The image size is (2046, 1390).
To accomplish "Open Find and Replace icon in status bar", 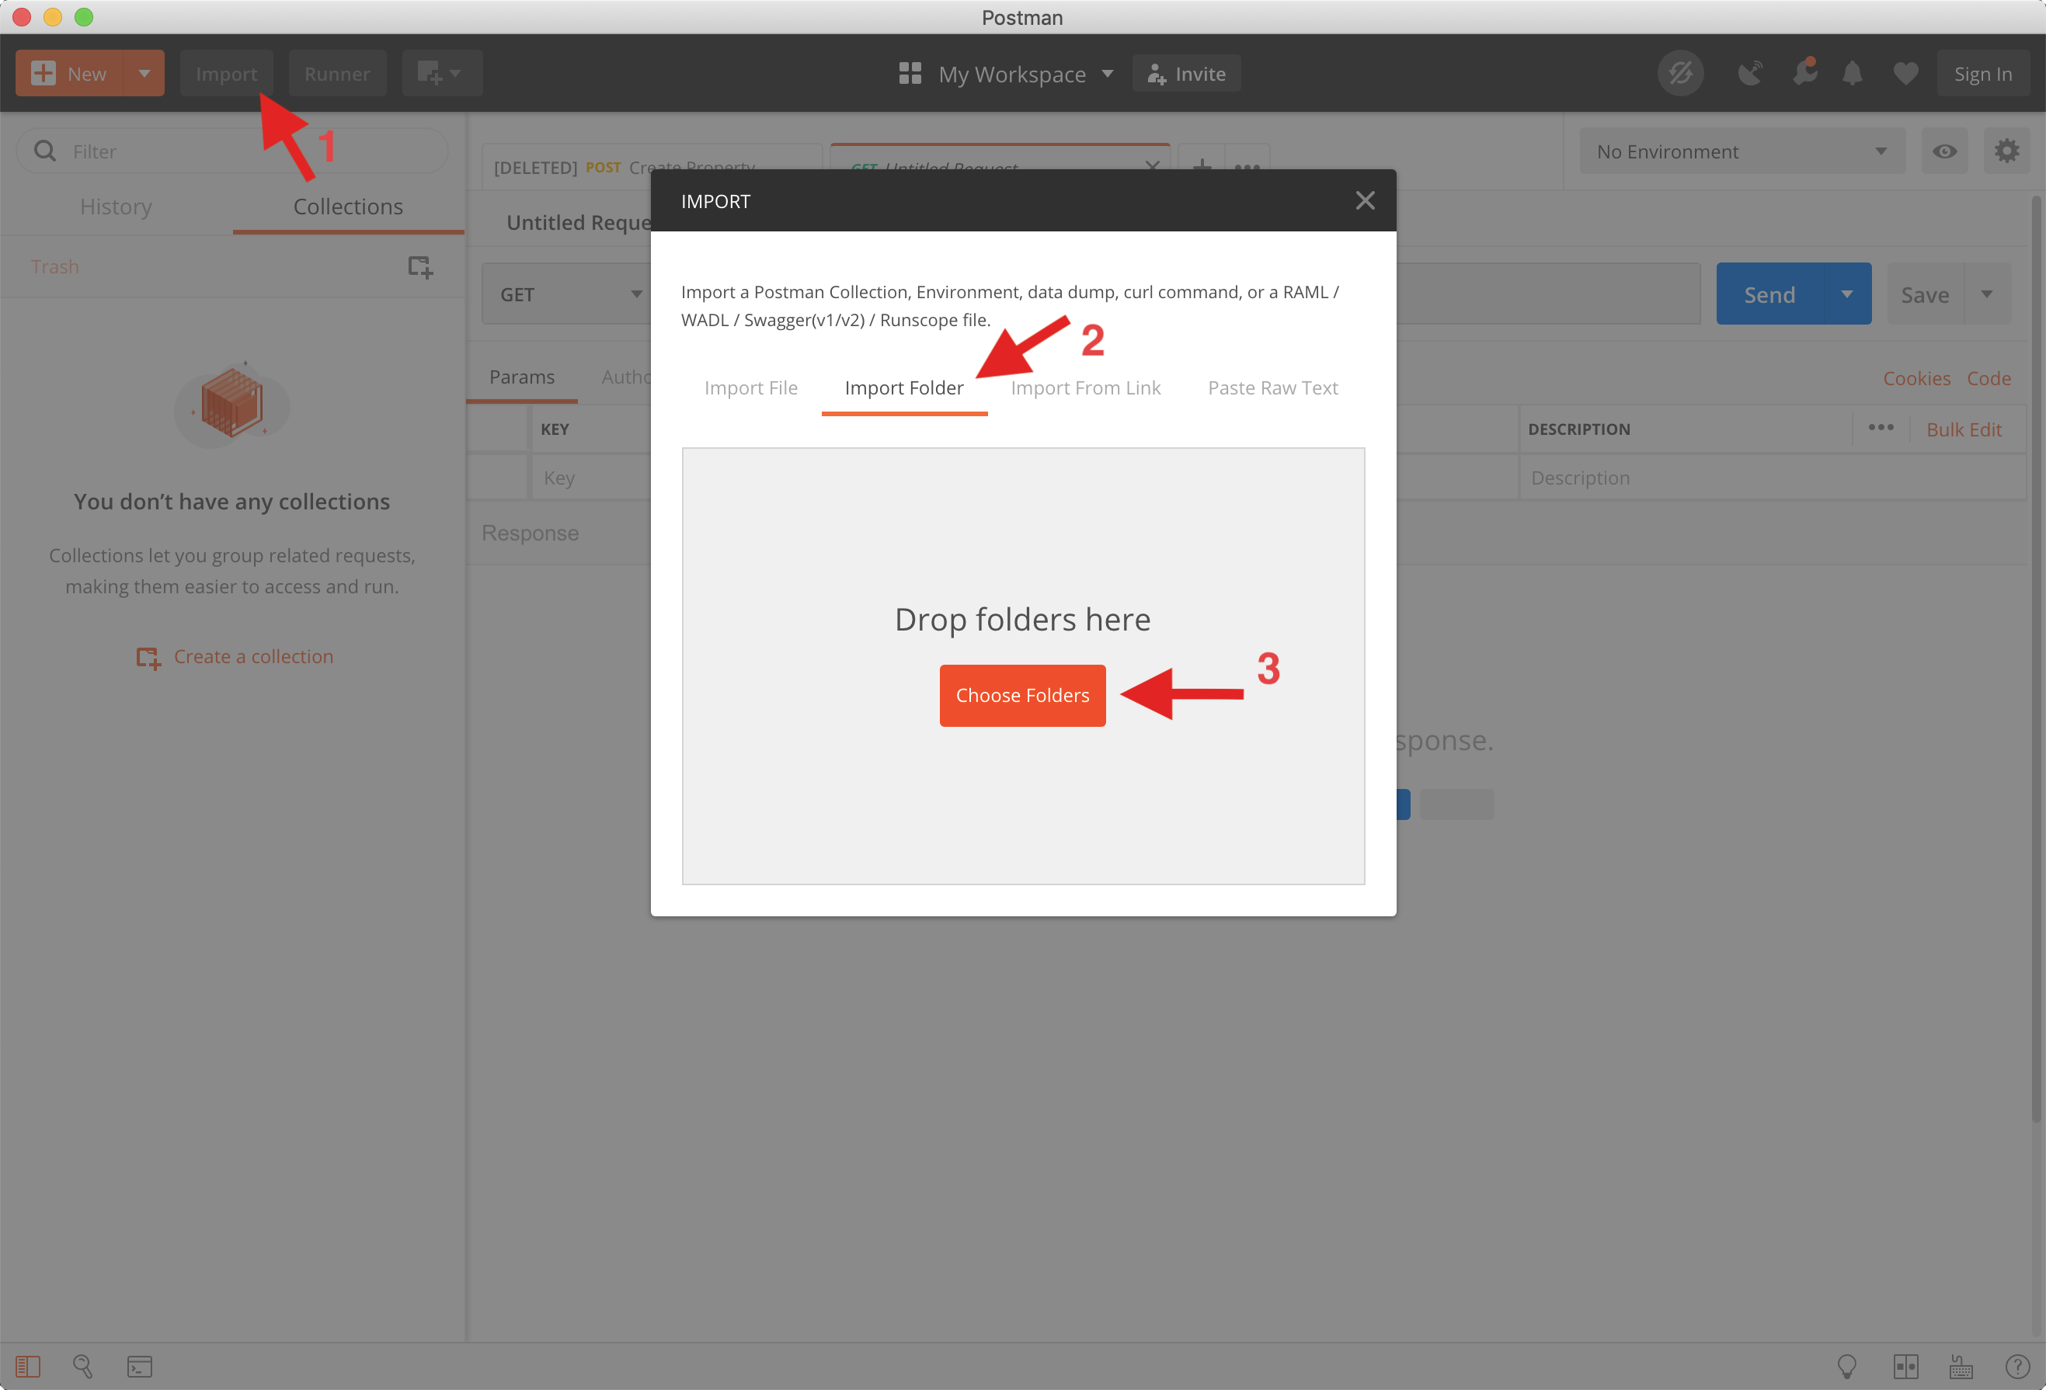I will (83, 1365).
